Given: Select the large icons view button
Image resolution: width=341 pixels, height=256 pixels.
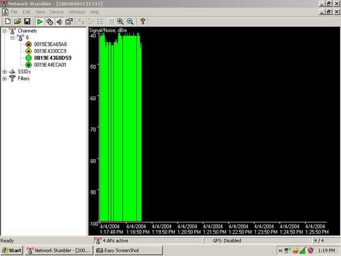Looking at the screenshot, I should (81, 21).
